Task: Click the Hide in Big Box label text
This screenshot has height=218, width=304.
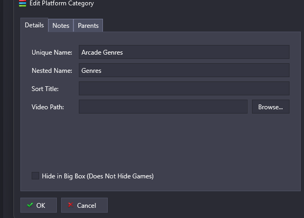Action: pyautogui.click(x=98, y=176)
